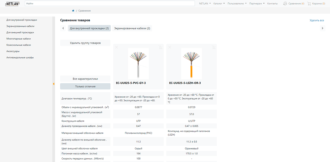Open Аксессуары category
The image size is (330, 162).
[x=13, y=51]
